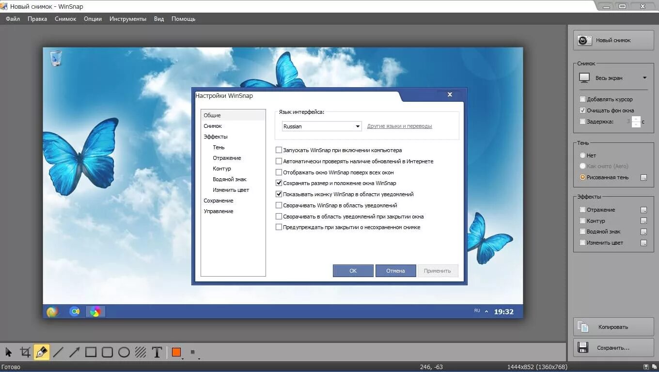The image size is (659, 372).
Task: Open Контур effect settings button
Action: [x=643, y=221]
